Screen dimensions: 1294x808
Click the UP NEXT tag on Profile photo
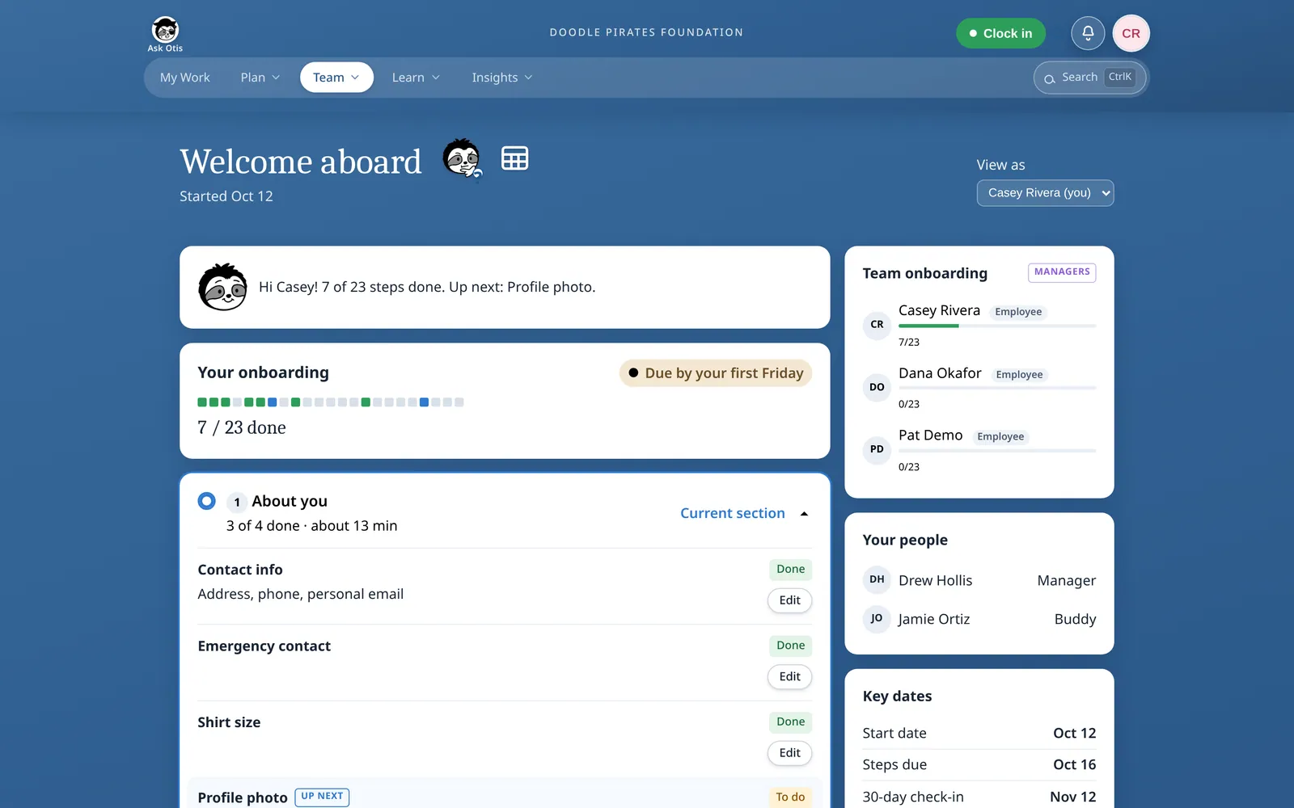322,797
